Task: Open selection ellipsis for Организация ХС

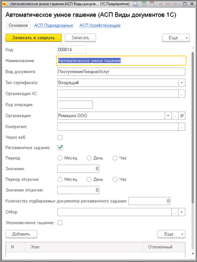Action: click(x=182, y=93)
